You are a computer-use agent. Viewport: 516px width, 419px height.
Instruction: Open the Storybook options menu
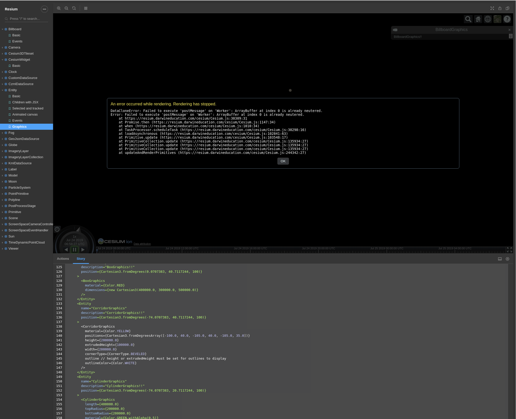[x=44, y=9]
